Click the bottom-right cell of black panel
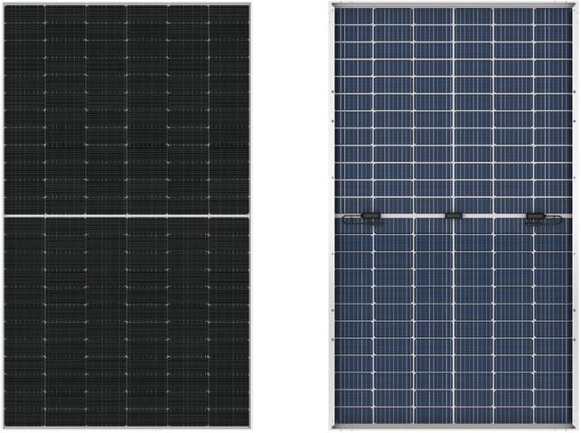The width and height of the screenshot is (581, 433). point(229,418)
